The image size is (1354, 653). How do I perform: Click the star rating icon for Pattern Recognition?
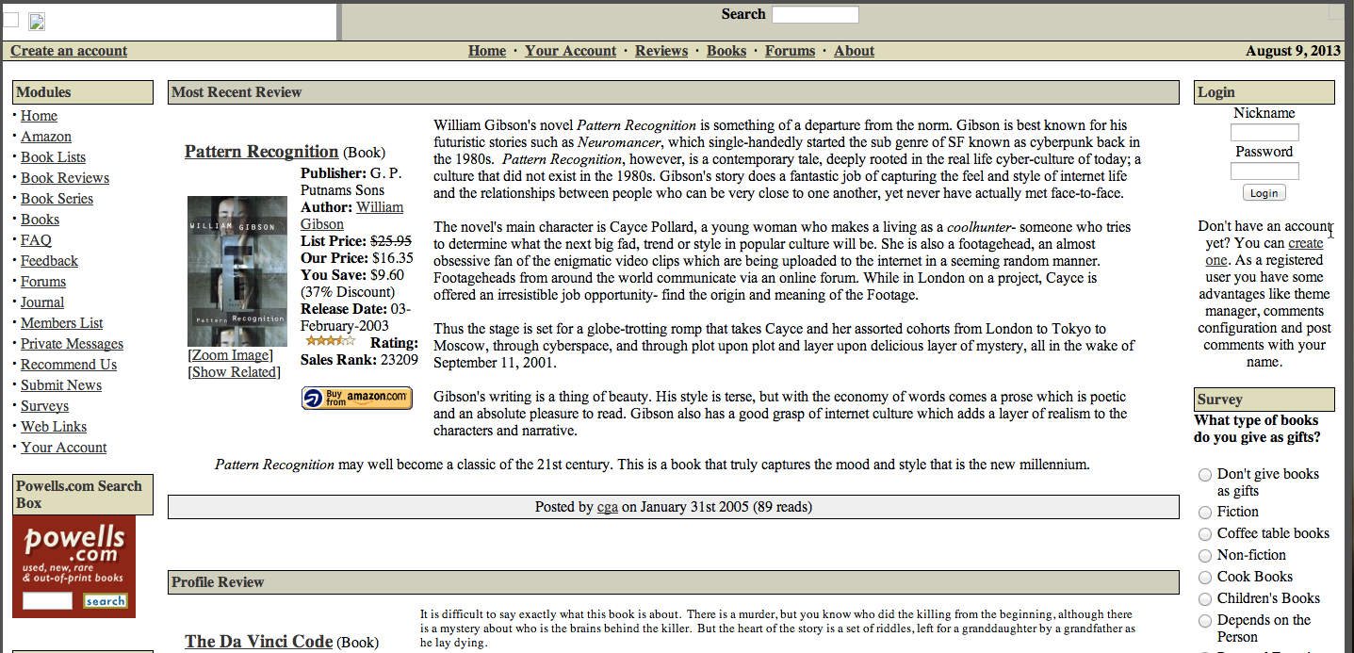coord(330,341)
